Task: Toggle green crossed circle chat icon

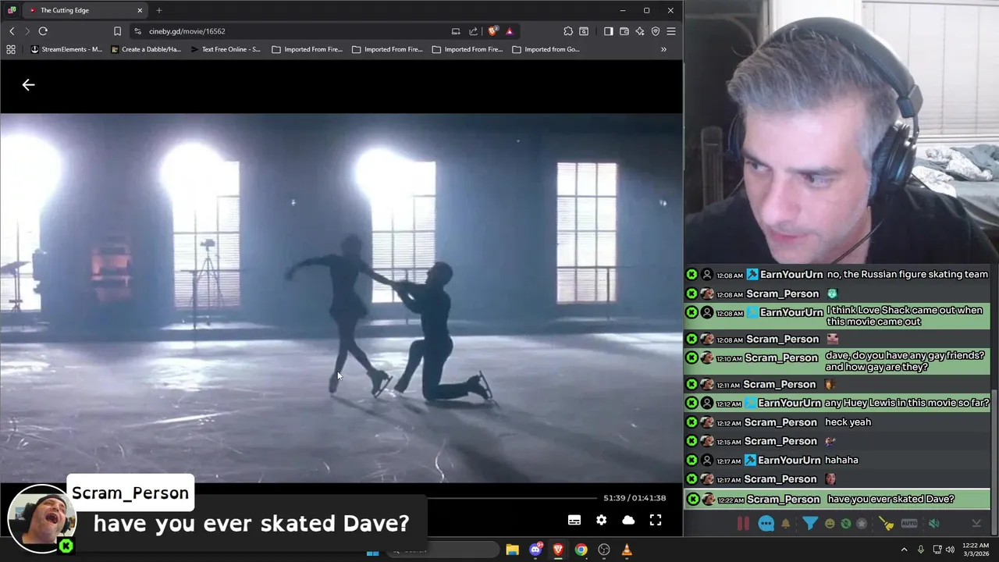Action: pos(845,524)
